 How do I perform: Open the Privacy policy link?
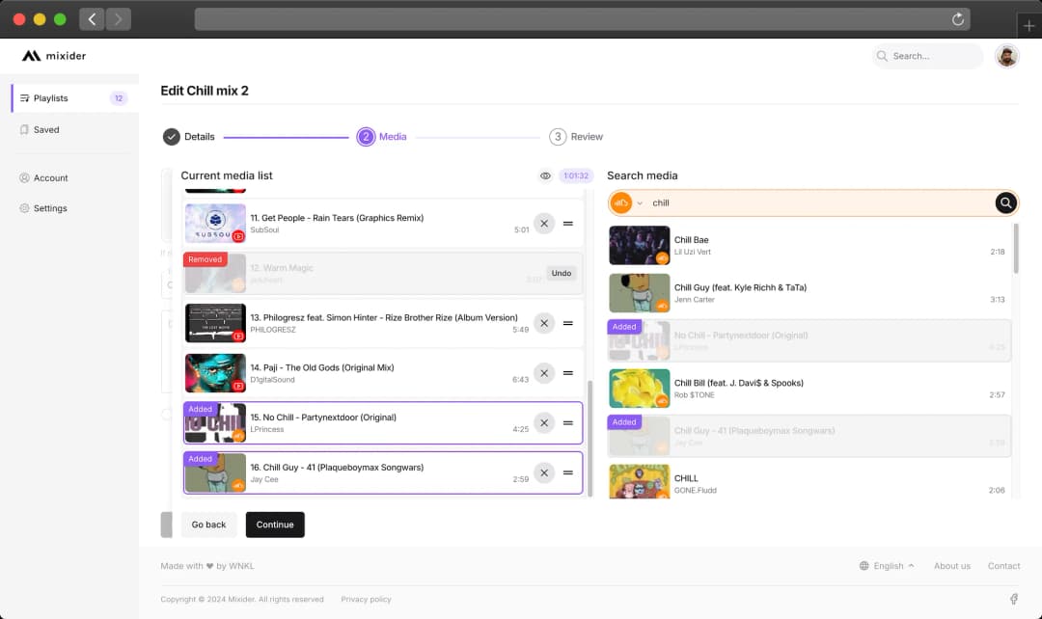[366, 599]
